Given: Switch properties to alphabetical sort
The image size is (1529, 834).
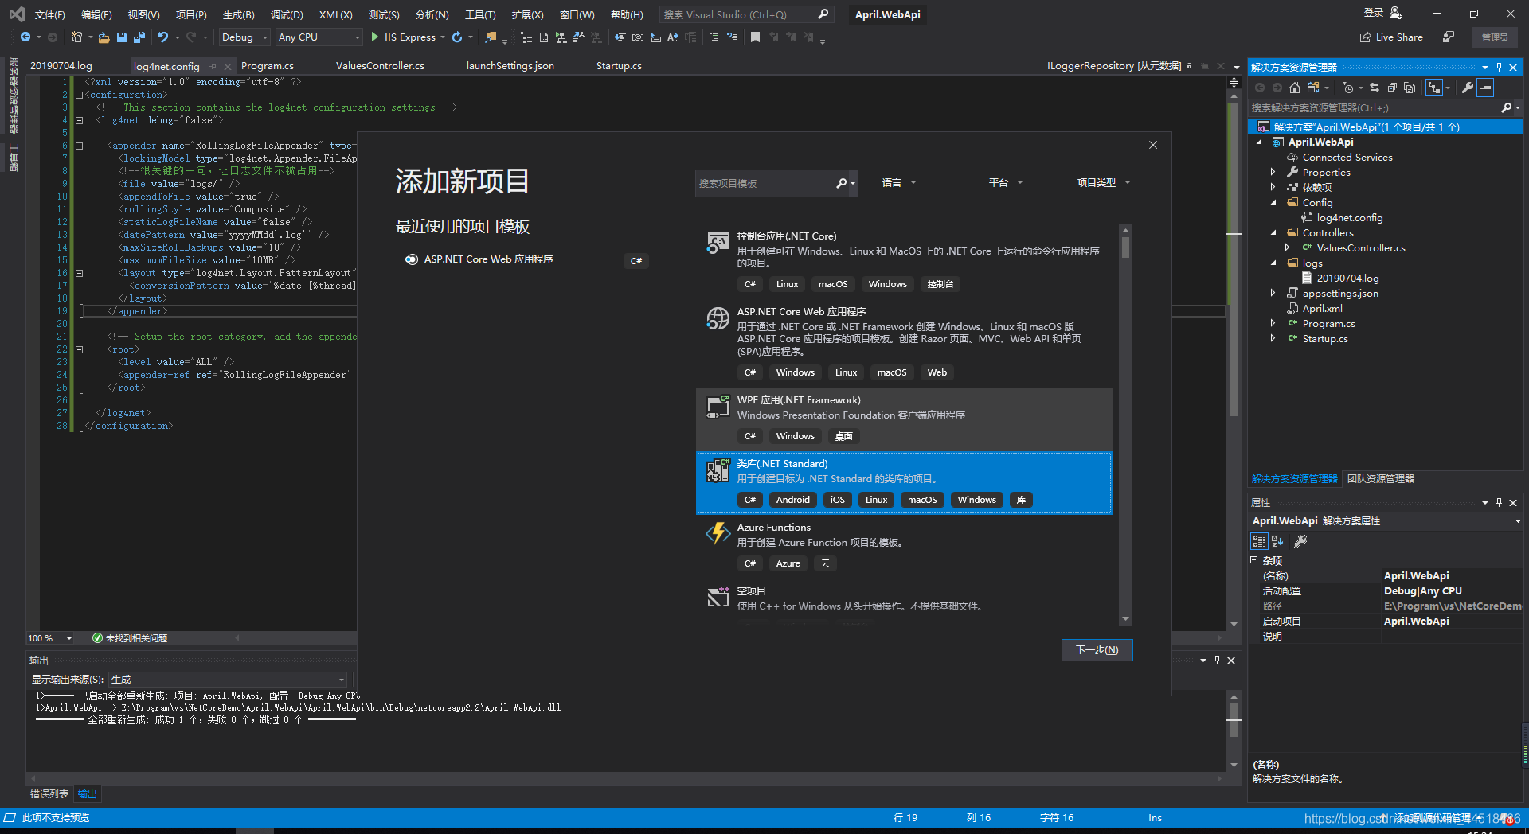Looking at the screenshot, I should (x=1277, y=541).
